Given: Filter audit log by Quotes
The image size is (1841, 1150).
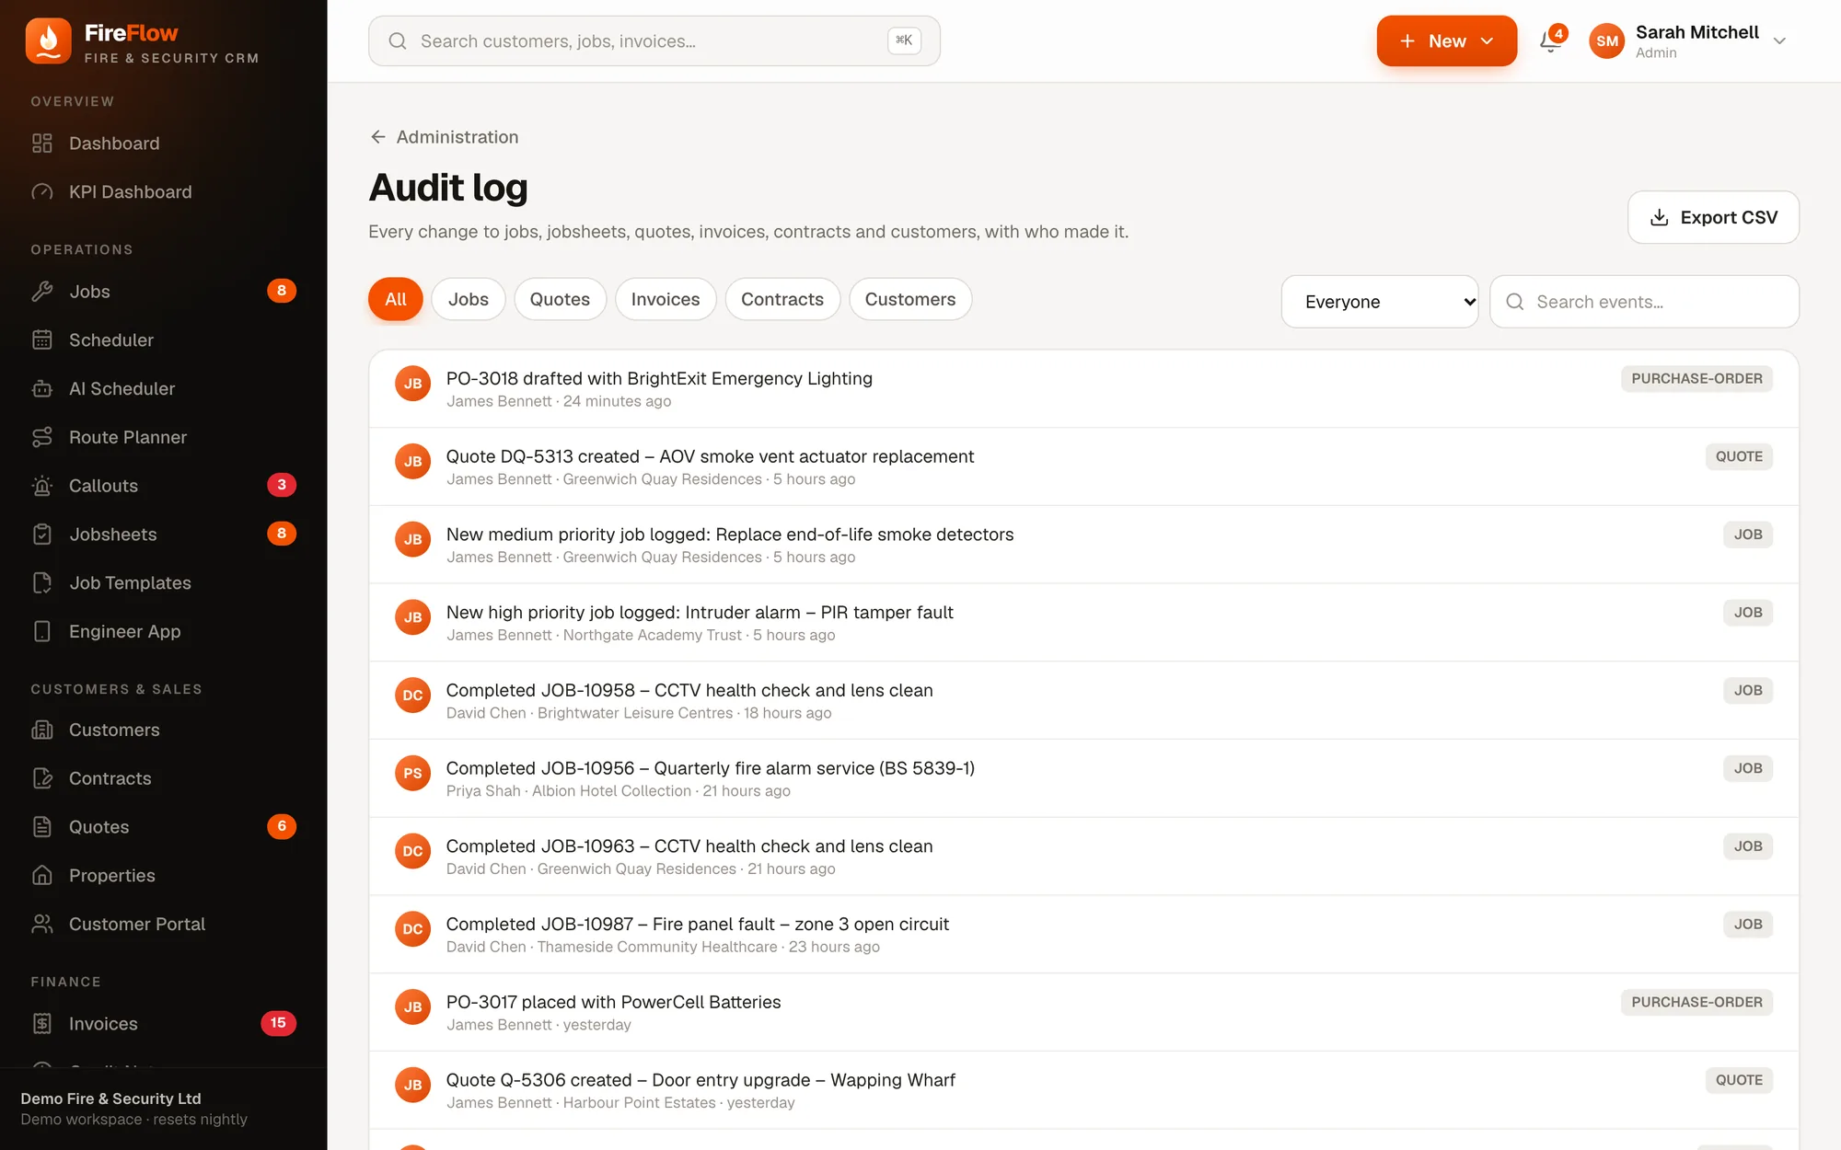Looking at the screenshot, I should tap(560, 300).
